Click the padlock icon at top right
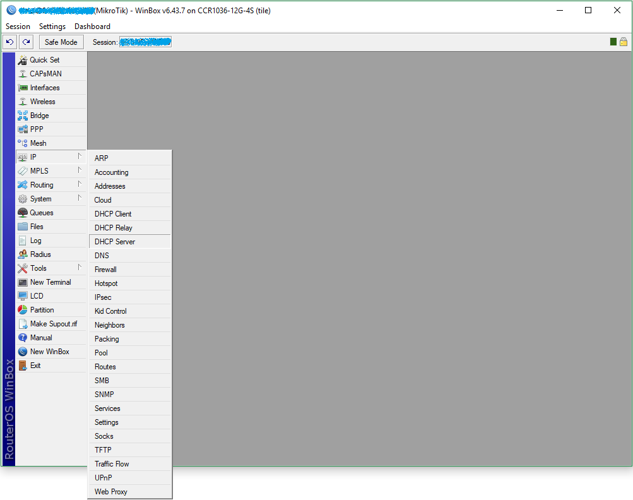The height and width of the screenshot is (500, 633). [x=624, y=42]
